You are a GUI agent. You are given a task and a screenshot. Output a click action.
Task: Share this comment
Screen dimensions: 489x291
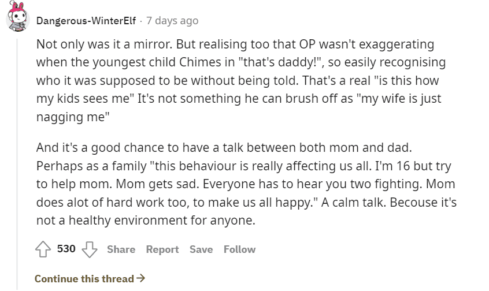tap(121, 249)
